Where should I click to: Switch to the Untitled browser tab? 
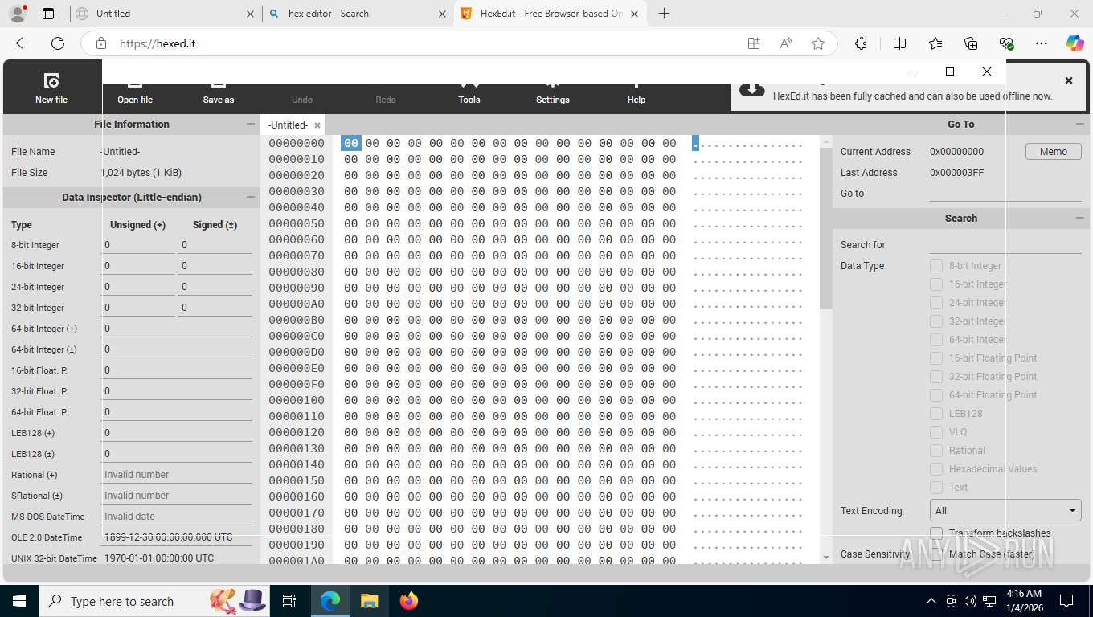coord(163,14)
